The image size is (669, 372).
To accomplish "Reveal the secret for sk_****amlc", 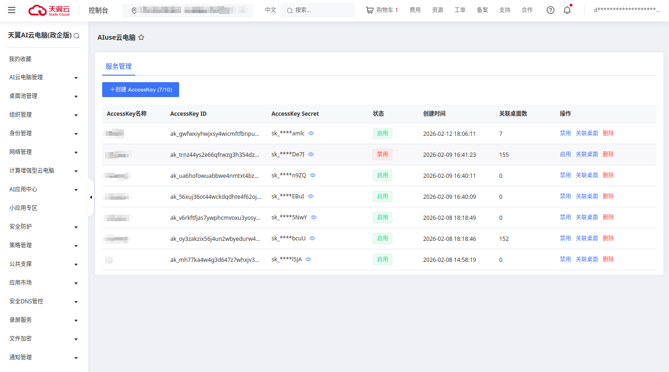I will pos(311,133).
